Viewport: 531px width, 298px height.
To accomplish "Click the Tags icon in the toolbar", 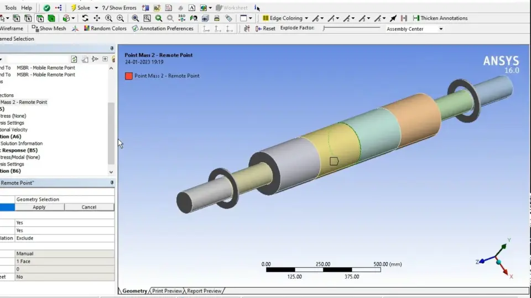I will (228, 18).
